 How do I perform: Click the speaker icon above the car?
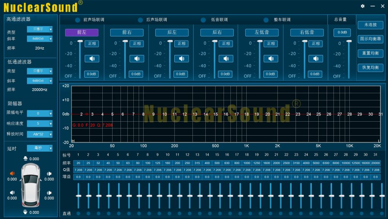[25, 158]
